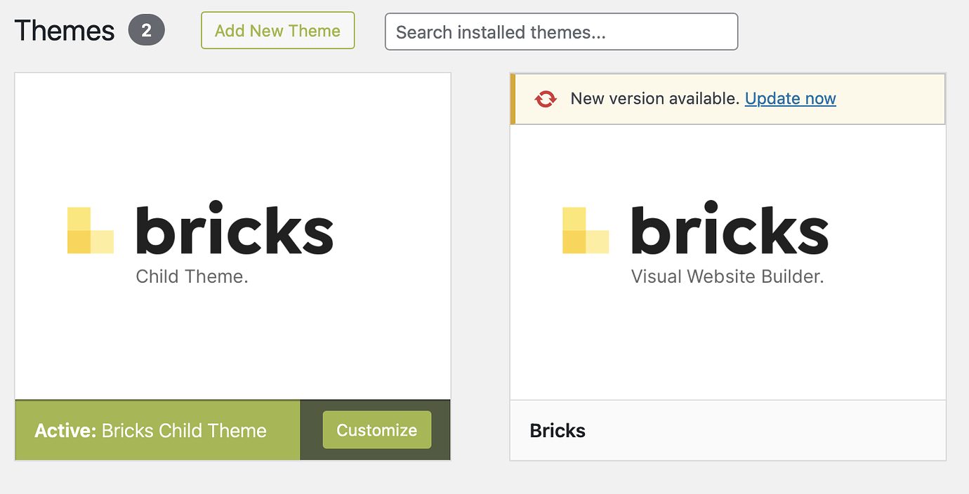Open the Update now link

pyautogui.click(x=790, y=98)
